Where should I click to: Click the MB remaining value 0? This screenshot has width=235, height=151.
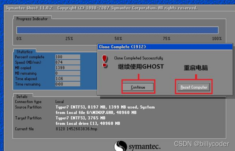click(x=68, y=73)
